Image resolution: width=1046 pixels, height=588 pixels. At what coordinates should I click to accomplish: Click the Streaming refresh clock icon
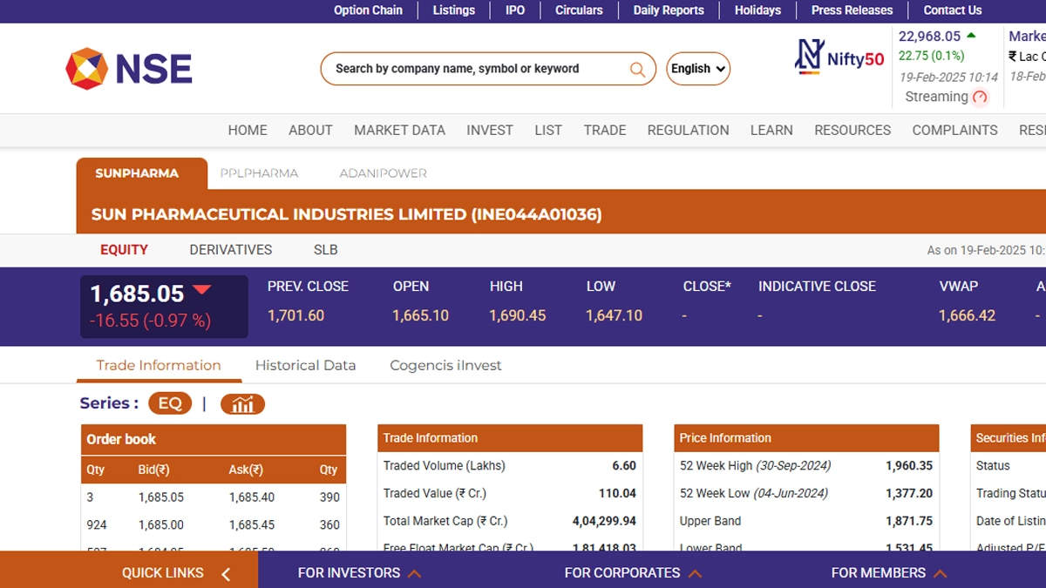tap(980, 98)
